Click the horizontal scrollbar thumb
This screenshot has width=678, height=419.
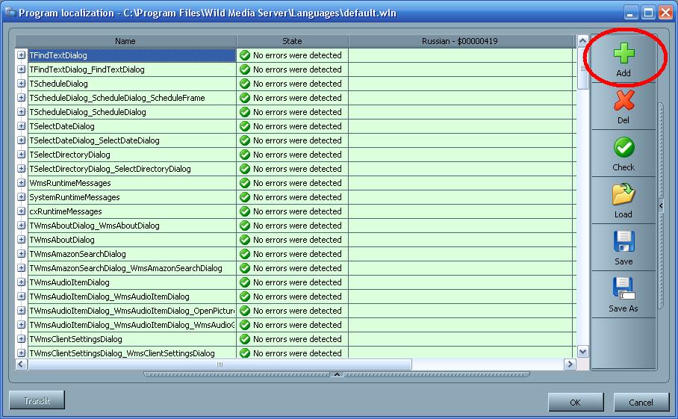[220, 364]
